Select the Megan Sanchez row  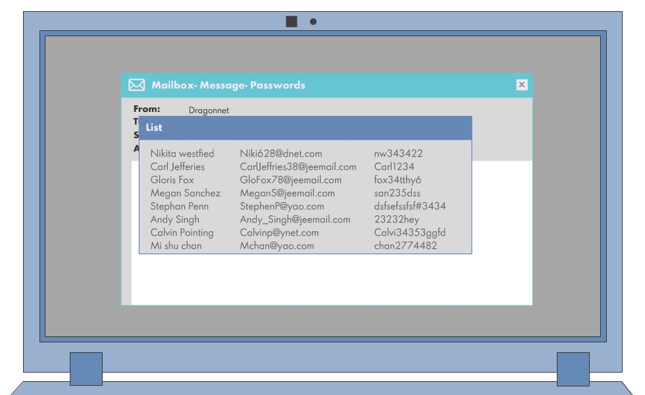pyautogui.click(x=186, y=193)
